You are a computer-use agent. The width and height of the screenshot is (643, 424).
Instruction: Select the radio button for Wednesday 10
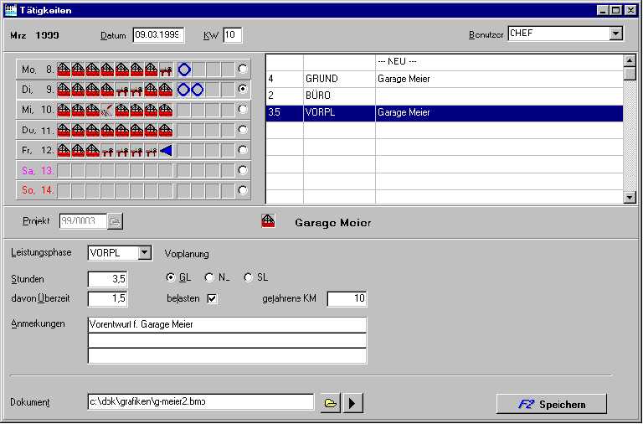[243, 109]
